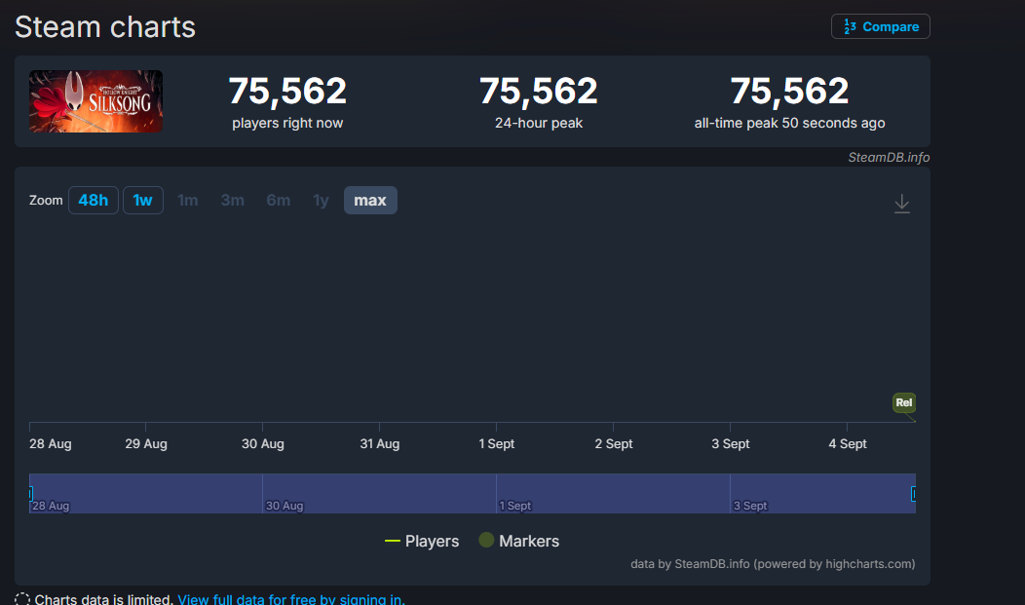Choose the 3m zoom option
Screen dimensions: 1025x605
coord(232,201)
